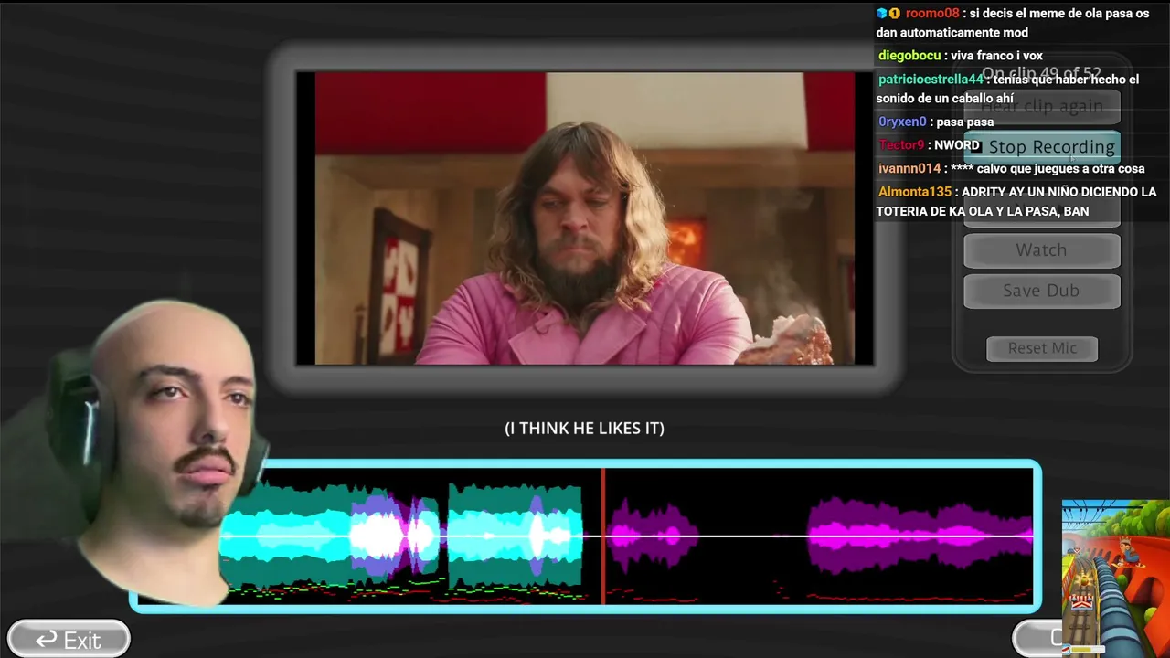
Task: Open chat user roomo08's name
Action: 932,14
